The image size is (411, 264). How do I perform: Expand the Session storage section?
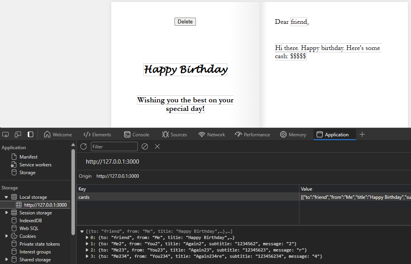[6, 212]
